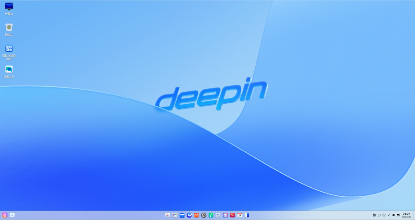The height and width of the screenshot is (220, 415).
Task: Open the Control Center gear icon
Action: 203,215
